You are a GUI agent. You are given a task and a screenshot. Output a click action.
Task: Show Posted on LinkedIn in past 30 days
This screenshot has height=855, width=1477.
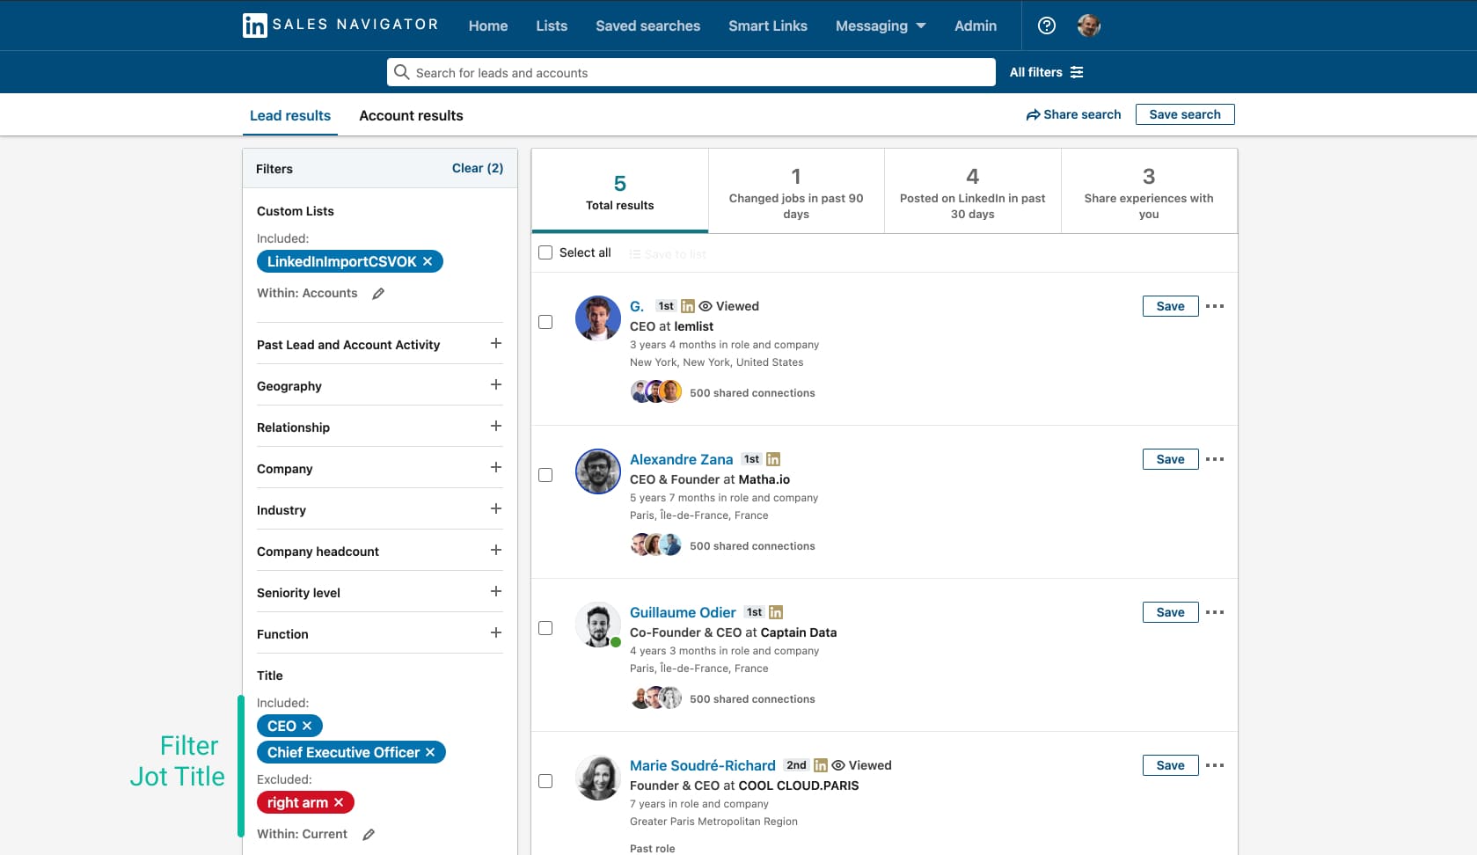[973, 191]
